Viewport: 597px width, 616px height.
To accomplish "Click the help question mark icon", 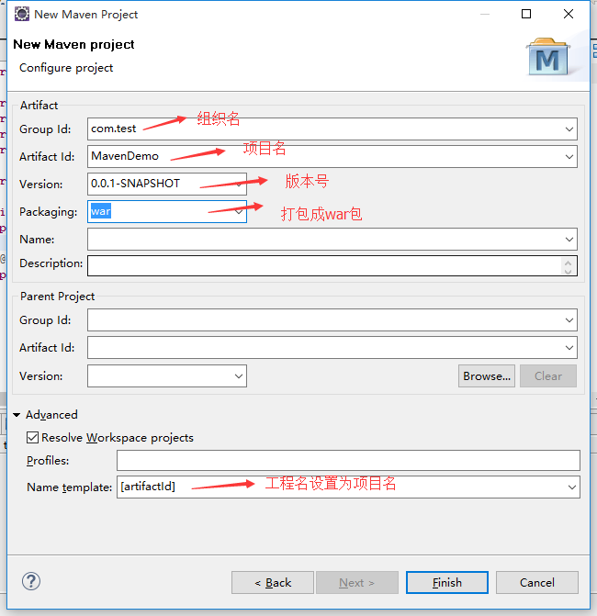I will tap(31, 581).
